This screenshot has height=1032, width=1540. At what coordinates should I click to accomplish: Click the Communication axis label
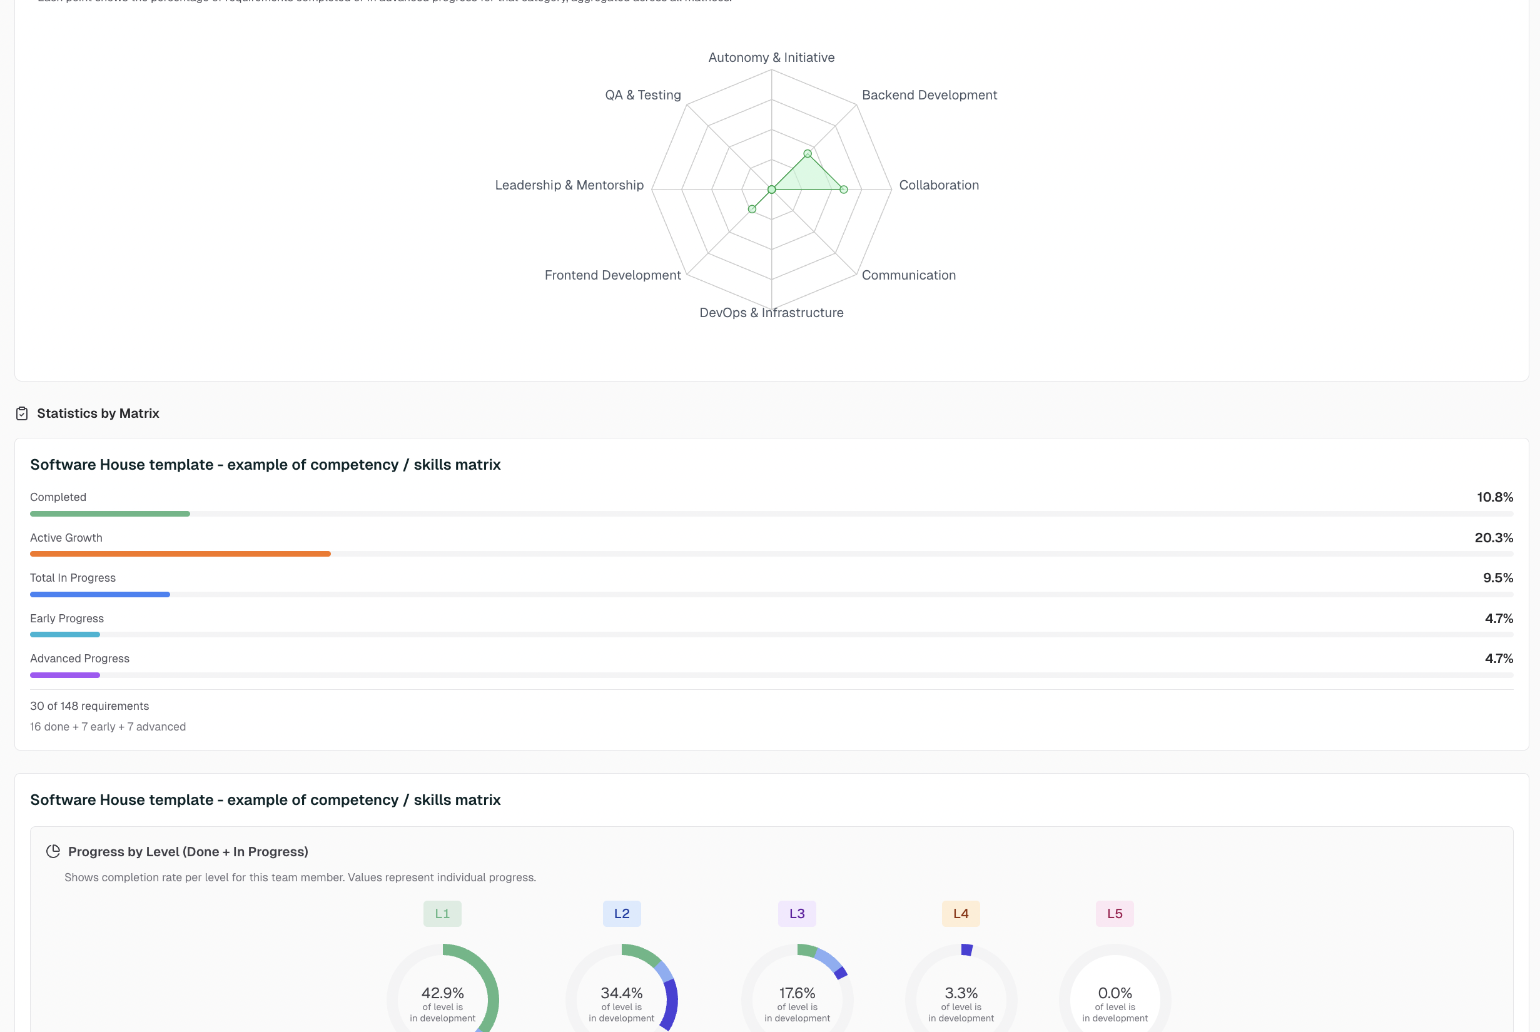909,276
